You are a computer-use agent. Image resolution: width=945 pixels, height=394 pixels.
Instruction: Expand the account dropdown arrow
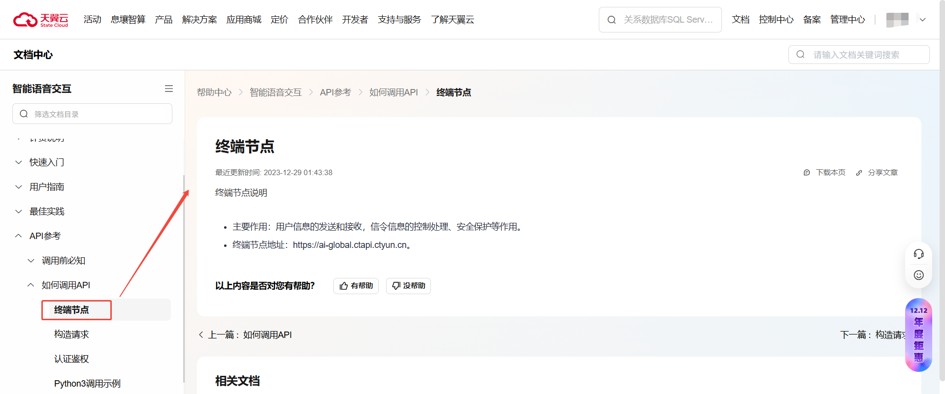coord(923,20)
